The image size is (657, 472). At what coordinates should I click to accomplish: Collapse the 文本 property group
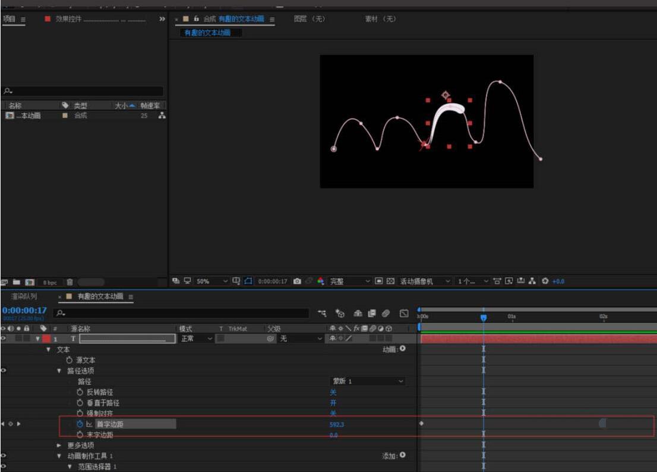pyautogui.click(x=48, y=349)
